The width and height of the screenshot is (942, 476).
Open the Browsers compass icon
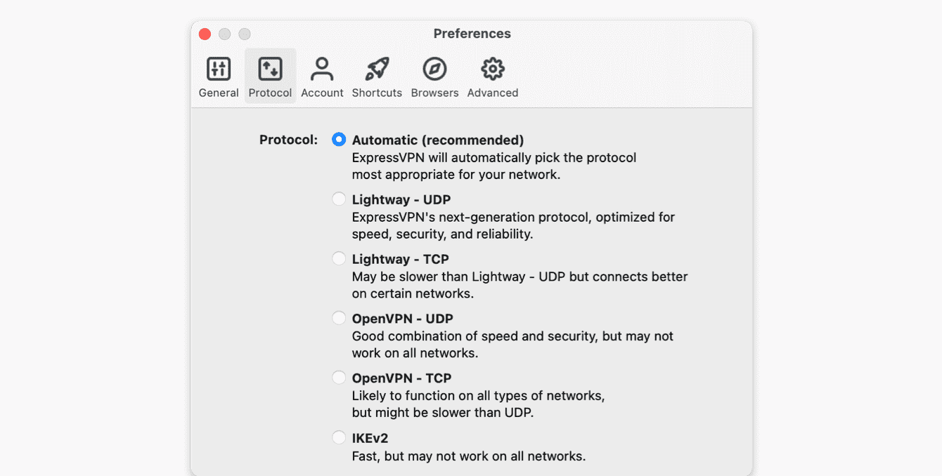pyautogui.click(x=434, y=70)
